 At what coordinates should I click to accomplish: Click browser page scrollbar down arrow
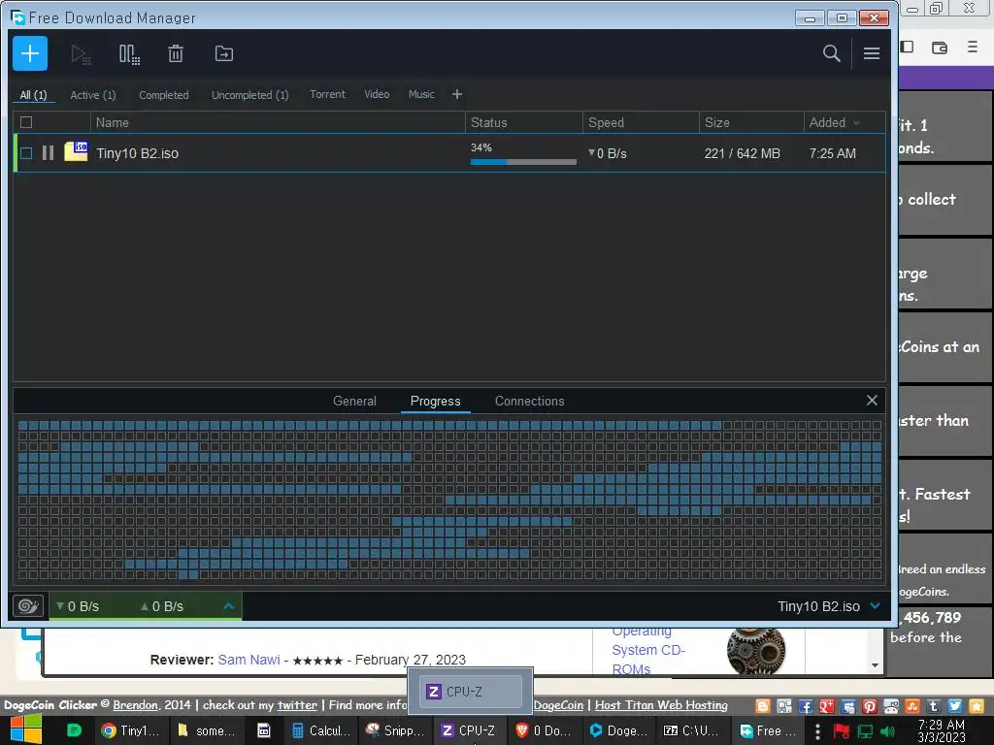click(x=875, y=665)
